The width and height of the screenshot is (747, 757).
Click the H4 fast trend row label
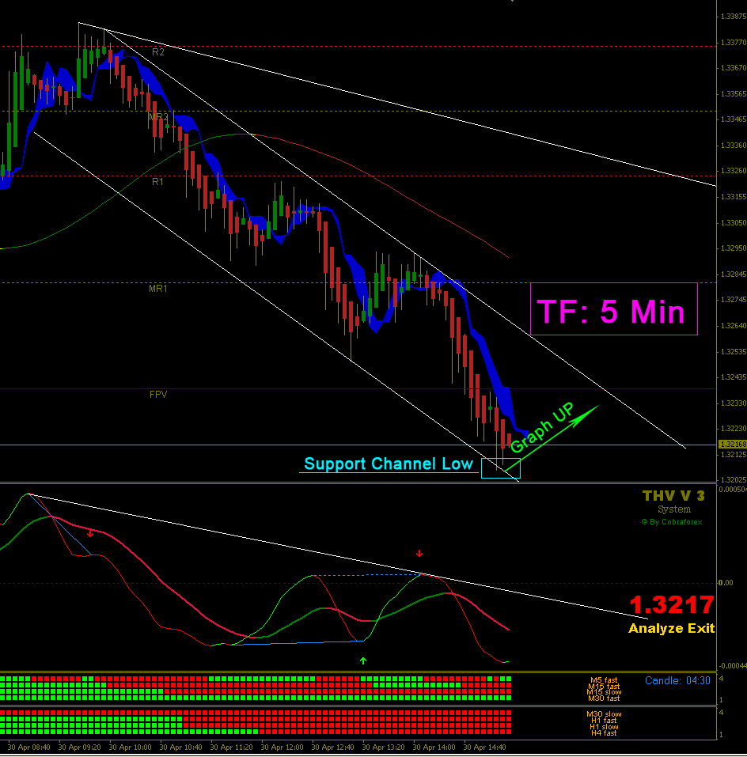(x=604, y=733)
